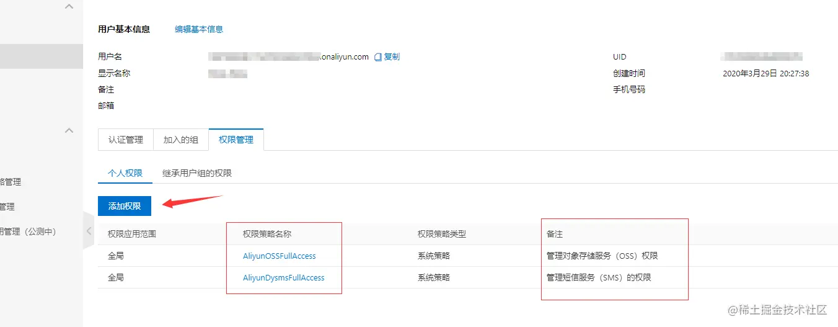Select the 个人权限 sub-tab

click(x=125, y=173)
